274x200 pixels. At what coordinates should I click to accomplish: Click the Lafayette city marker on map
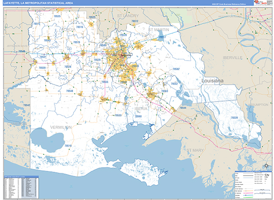(125, 55)
